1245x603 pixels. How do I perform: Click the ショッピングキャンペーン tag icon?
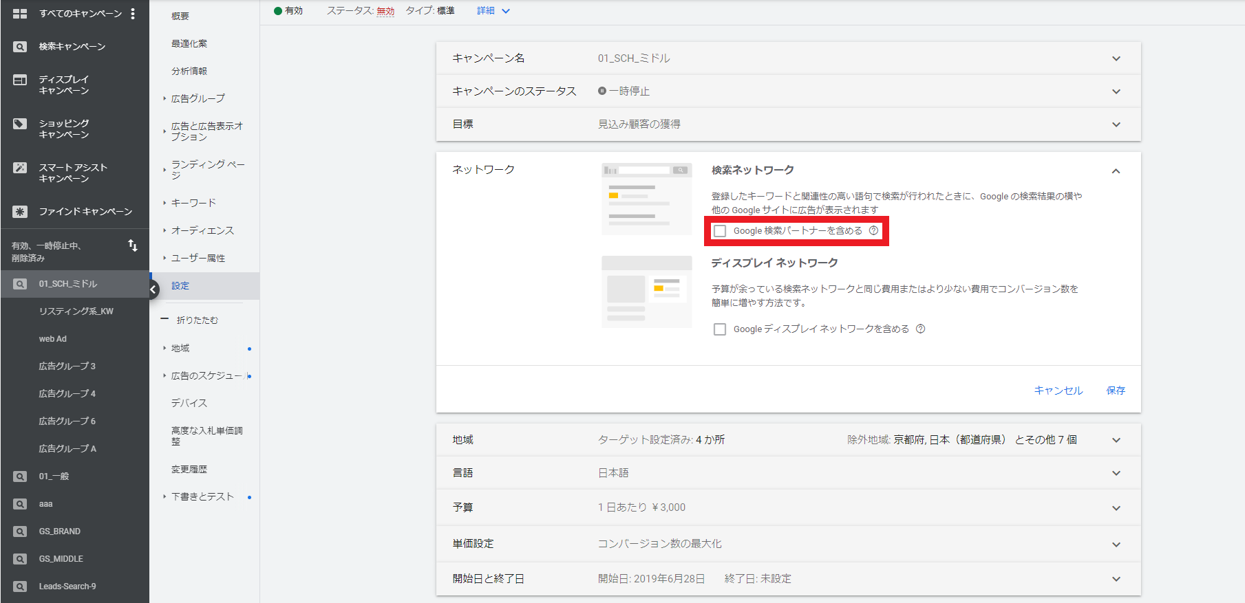20,124
